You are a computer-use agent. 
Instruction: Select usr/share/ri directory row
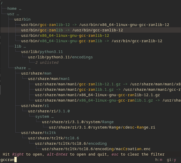point(35,106)
